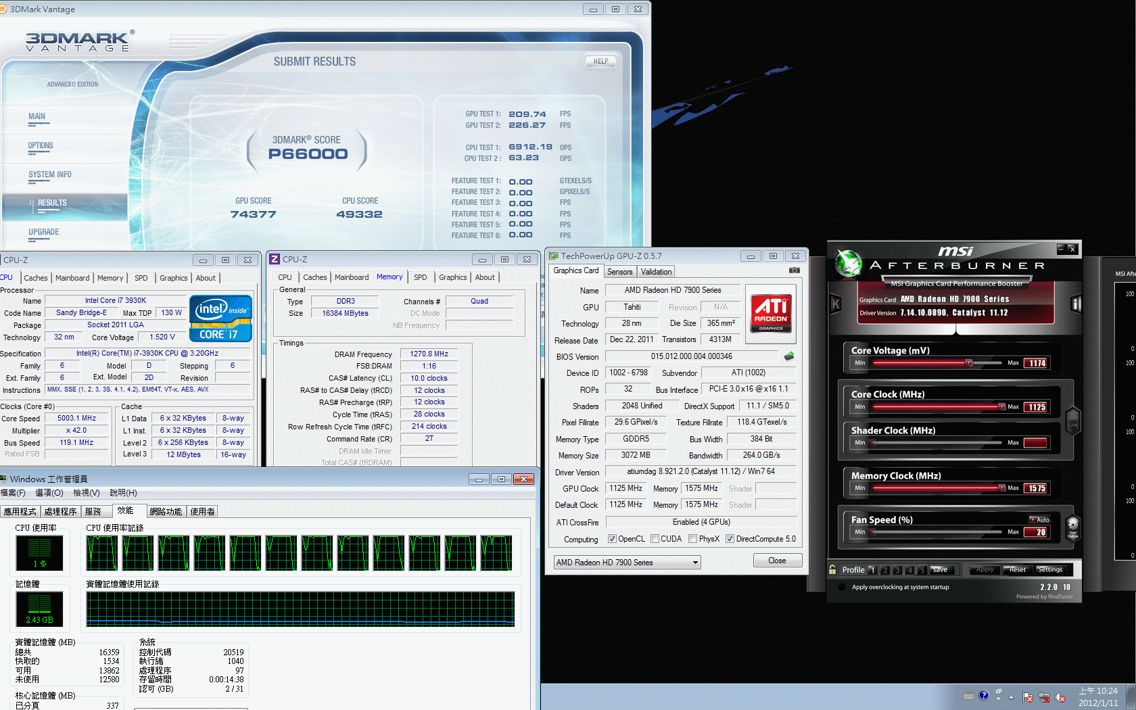Click the HELP button in 3DMark Vantage

(600, 61)
